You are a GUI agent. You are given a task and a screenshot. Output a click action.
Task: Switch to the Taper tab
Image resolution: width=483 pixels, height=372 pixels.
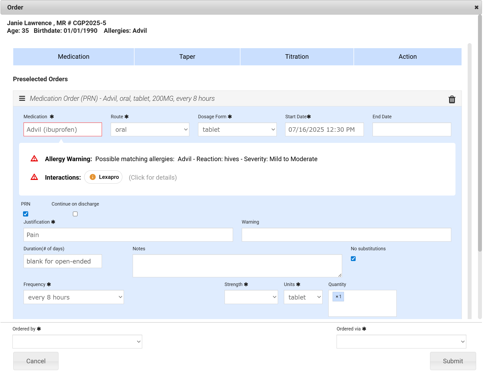pyautogui.click(x=187, y=57)
